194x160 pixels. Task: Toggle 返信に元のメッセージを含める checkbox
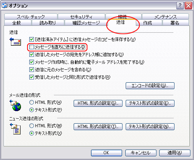(x=31, y=70)
